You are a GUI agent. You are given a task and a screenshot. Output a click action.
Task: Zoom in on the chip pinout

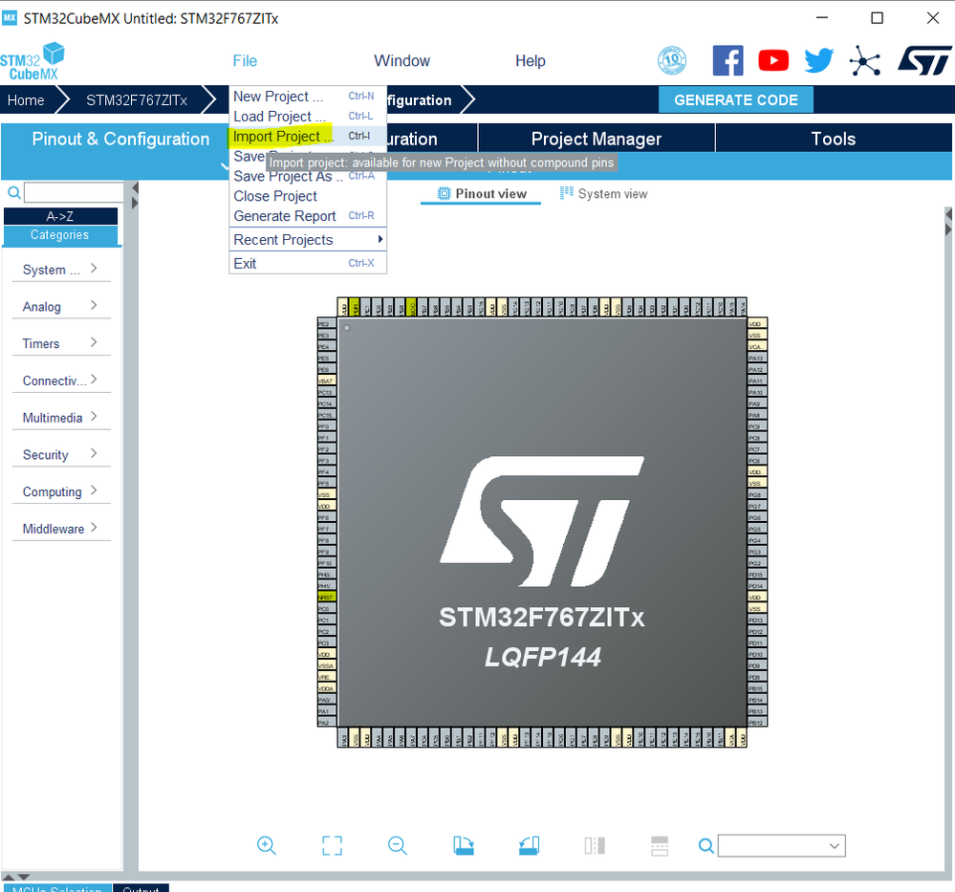[266, 846]
